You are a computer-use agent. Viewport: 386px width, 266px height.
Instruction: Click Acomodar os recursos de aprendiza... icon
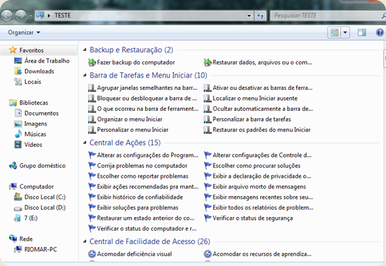207,254
